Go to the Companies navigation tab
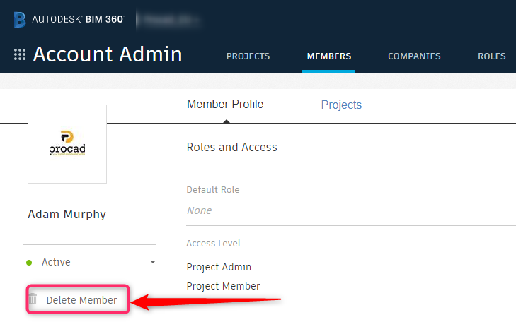This screenshot has height=322, width=516. tap(414, 56)
